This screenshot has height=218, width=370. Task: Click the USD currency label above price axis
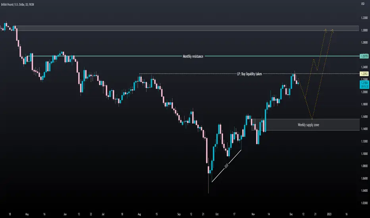363,4
